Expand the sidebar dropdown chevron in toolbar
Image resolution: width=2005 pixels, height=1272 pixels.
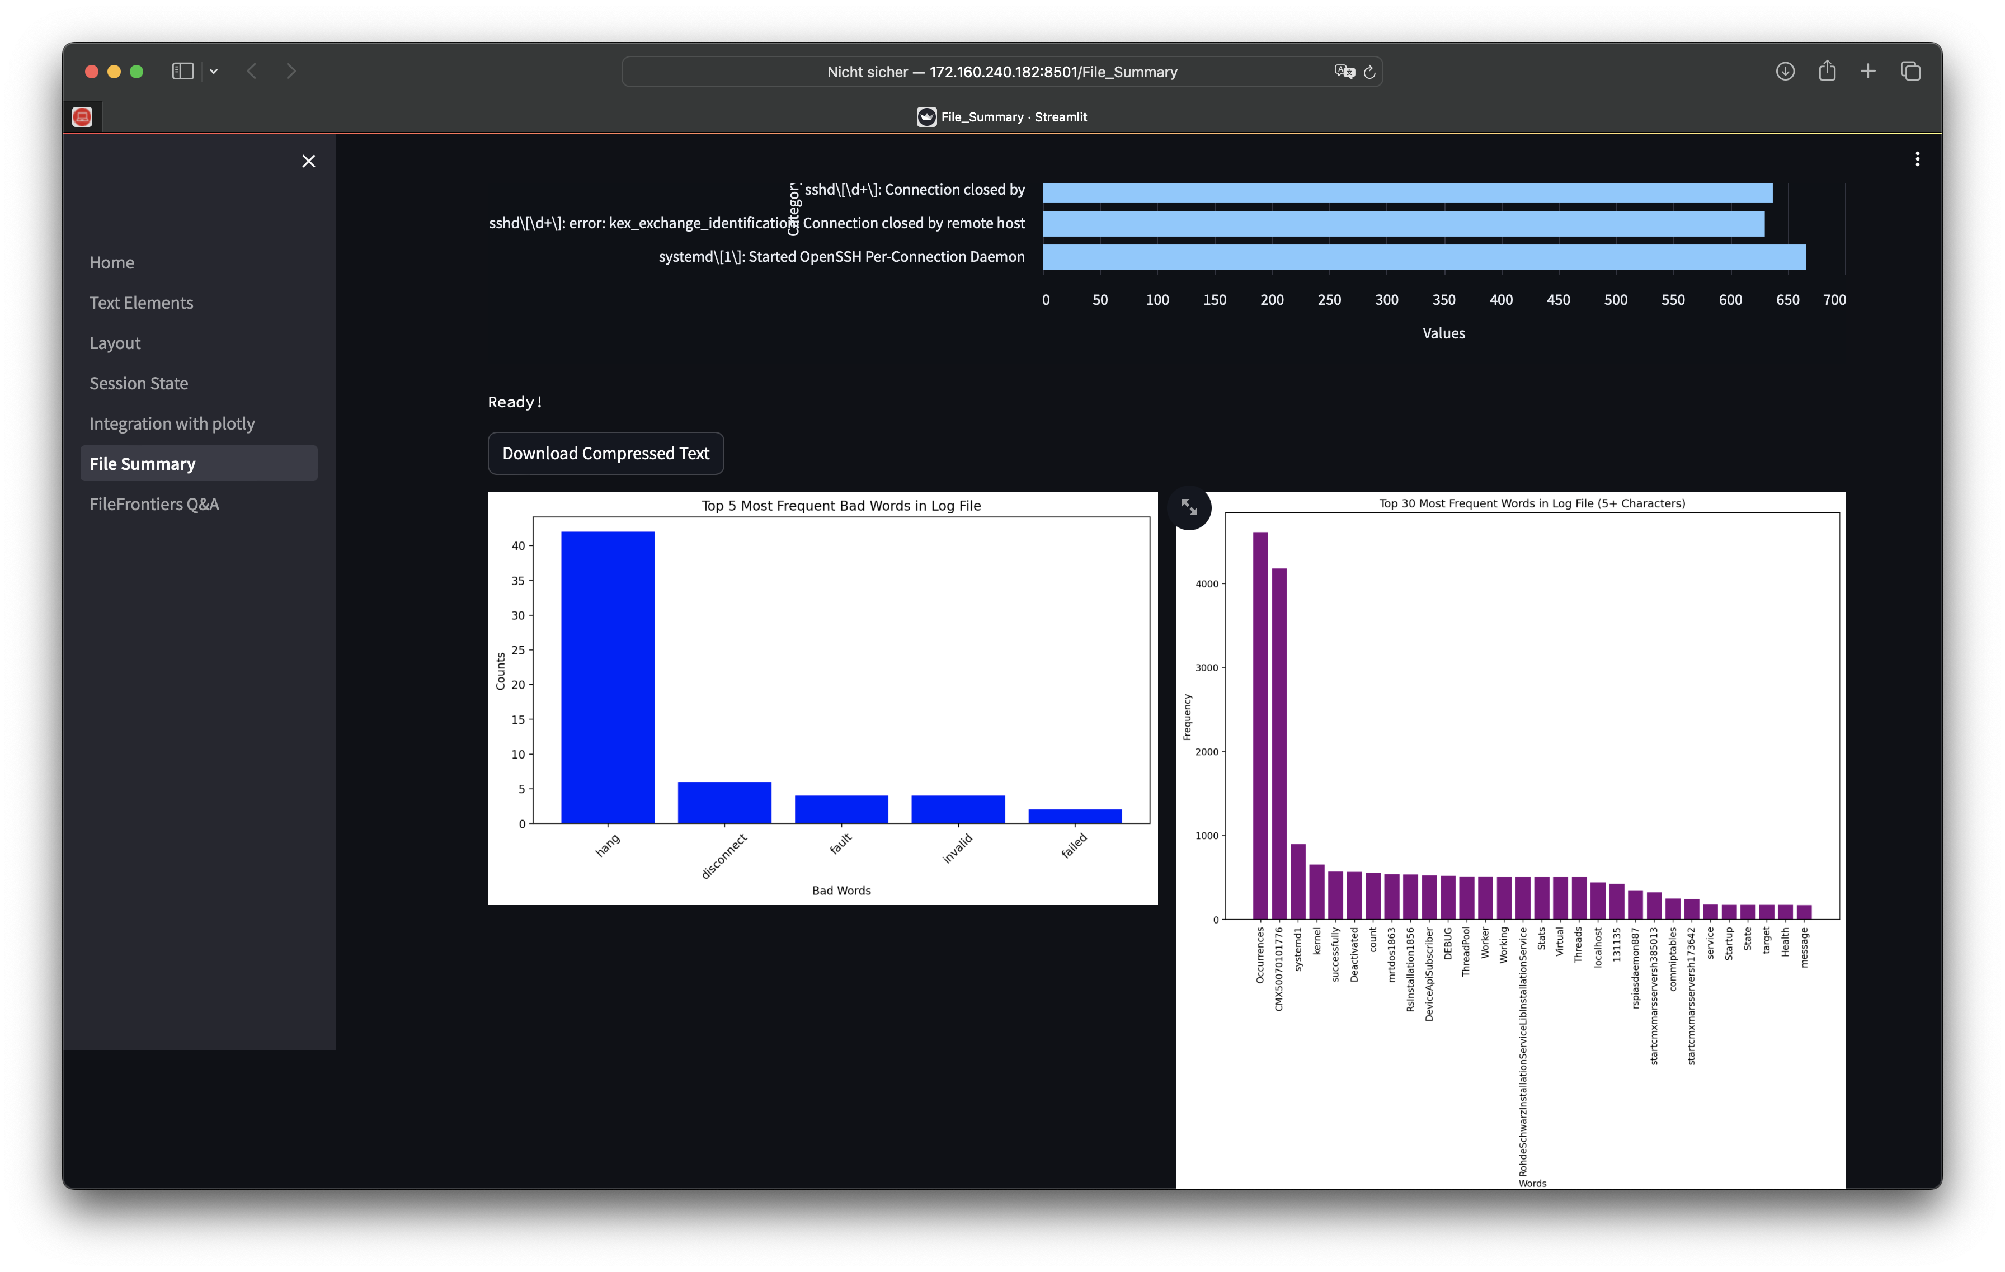(214, 72)
